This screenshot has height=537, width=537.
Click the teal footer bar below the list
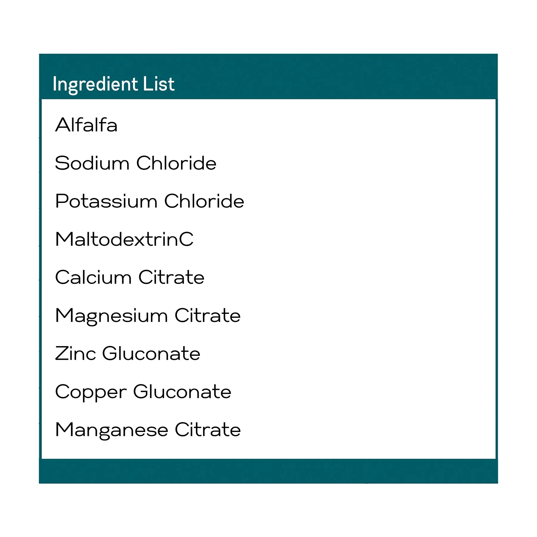pyautogui.click(x=268, y=471)
